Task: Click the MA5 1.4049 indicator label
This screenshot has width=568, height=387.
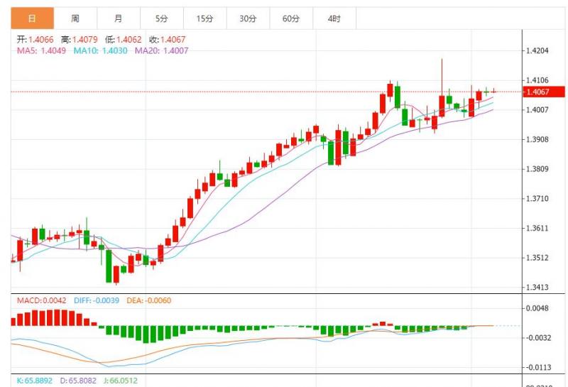Action: [41, 50]
